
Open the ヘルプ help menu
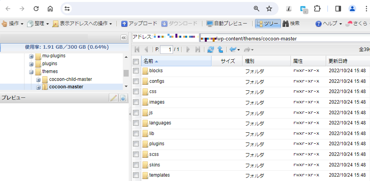(329, 24)
